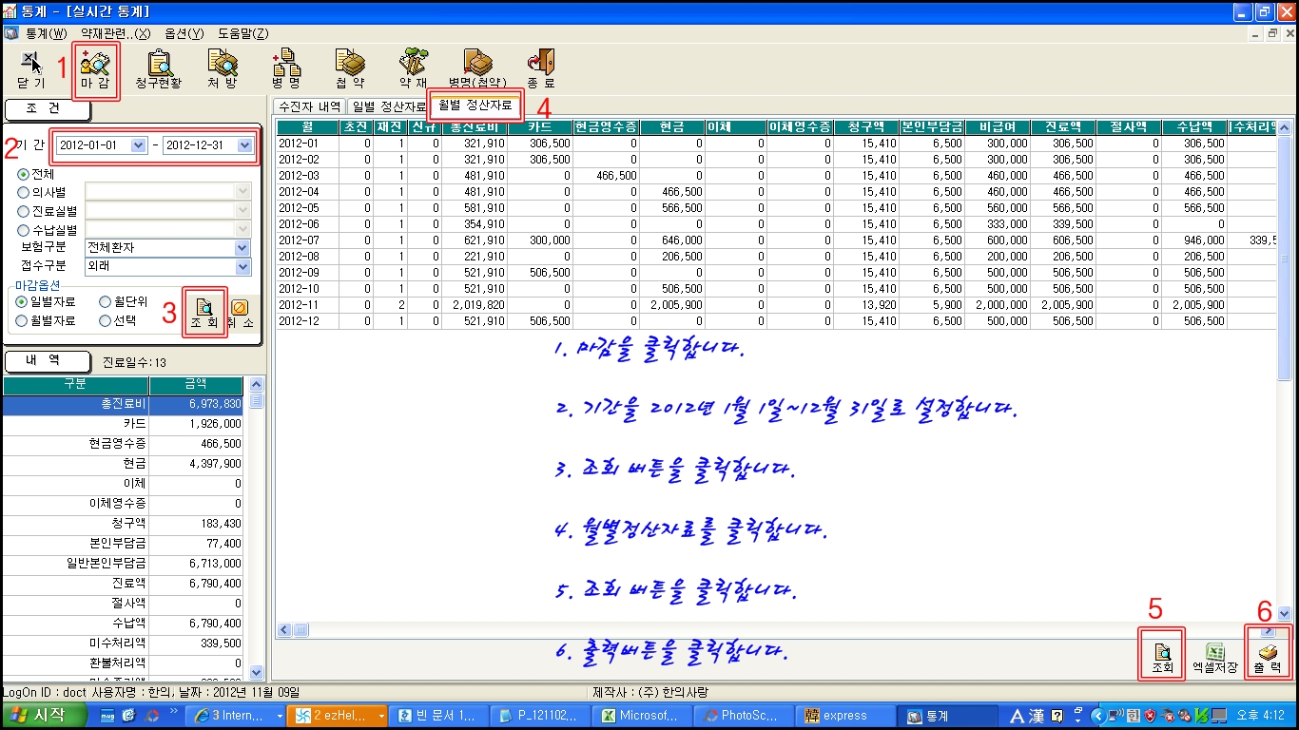Image resolution: width=1299 pixels, height=730 pixels.
Task: Open the 청구현황 toolbar icon
Action: 158,69
